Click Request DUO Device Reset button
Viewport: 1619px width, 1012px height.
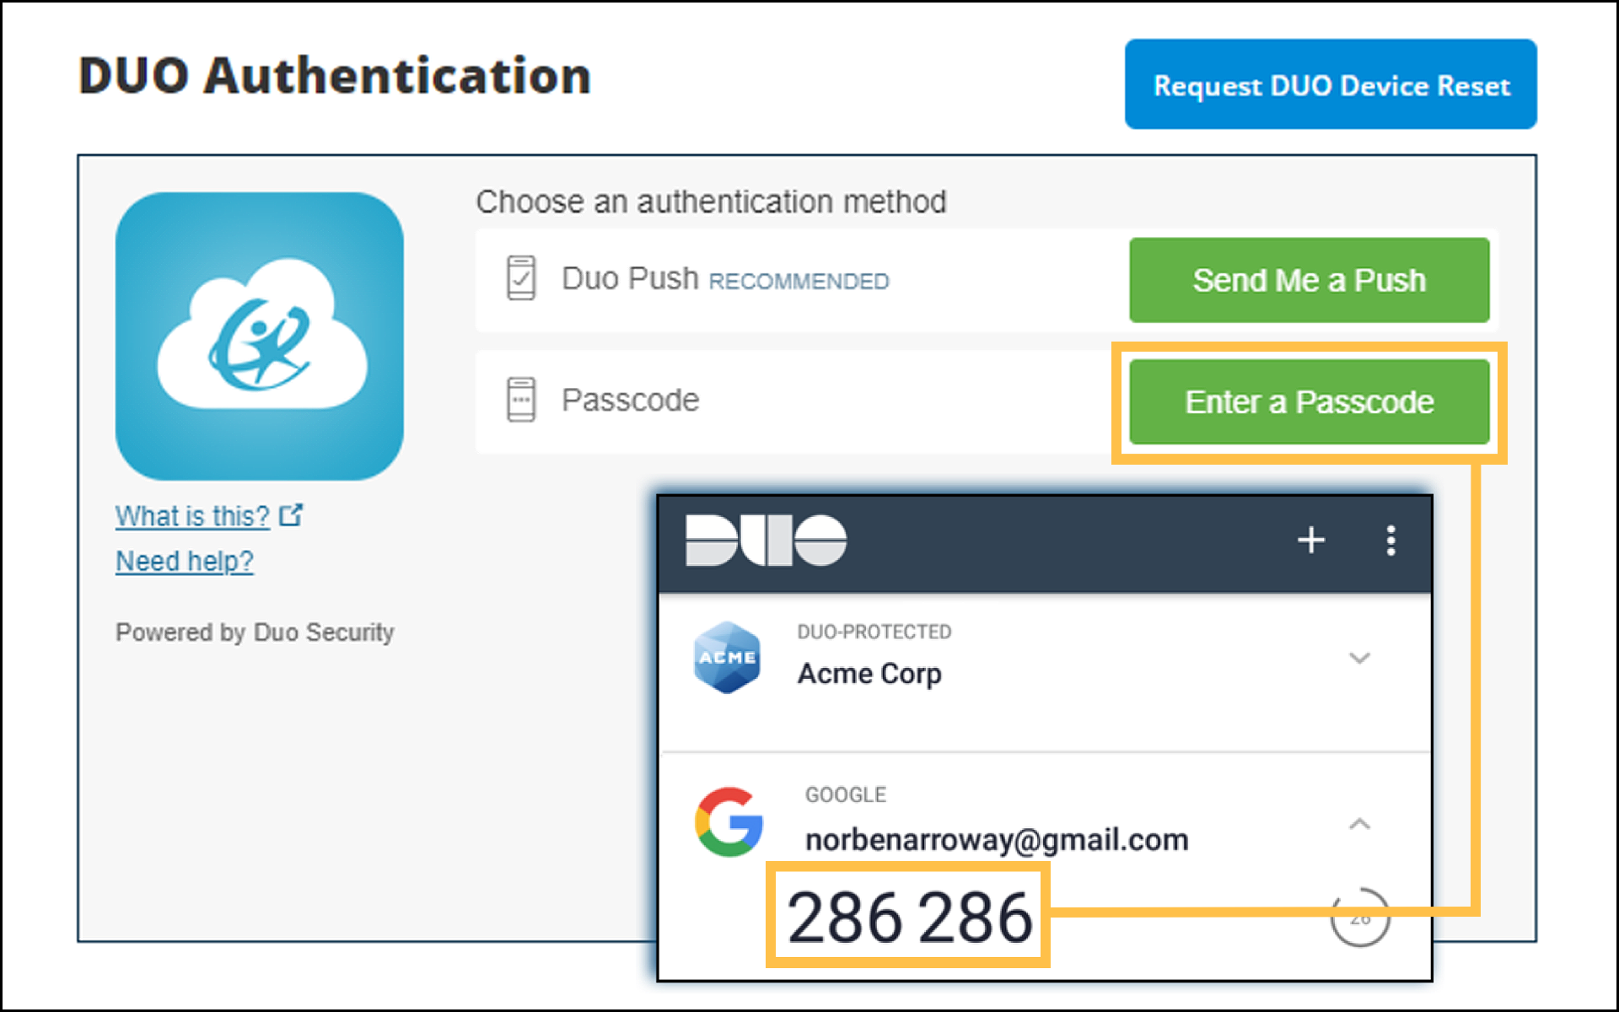click(1331, 84)
